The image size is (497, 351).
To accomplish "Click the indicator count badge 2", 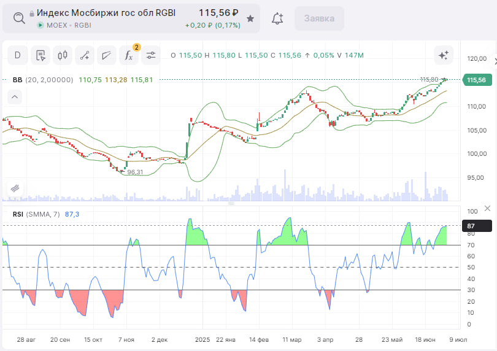I will click(x=137, y=47).
